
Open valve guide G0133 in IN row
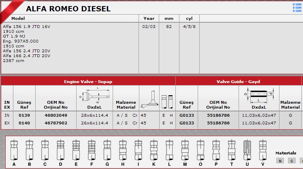187,116
